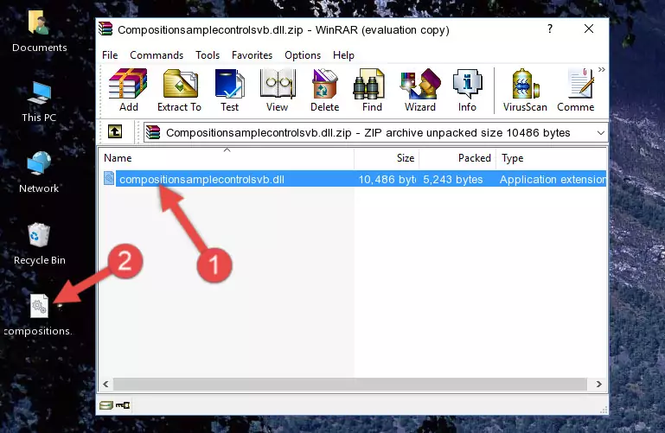Click the horizontal scrollbar track
Viewport: 665px width, 433px height.
350,385
